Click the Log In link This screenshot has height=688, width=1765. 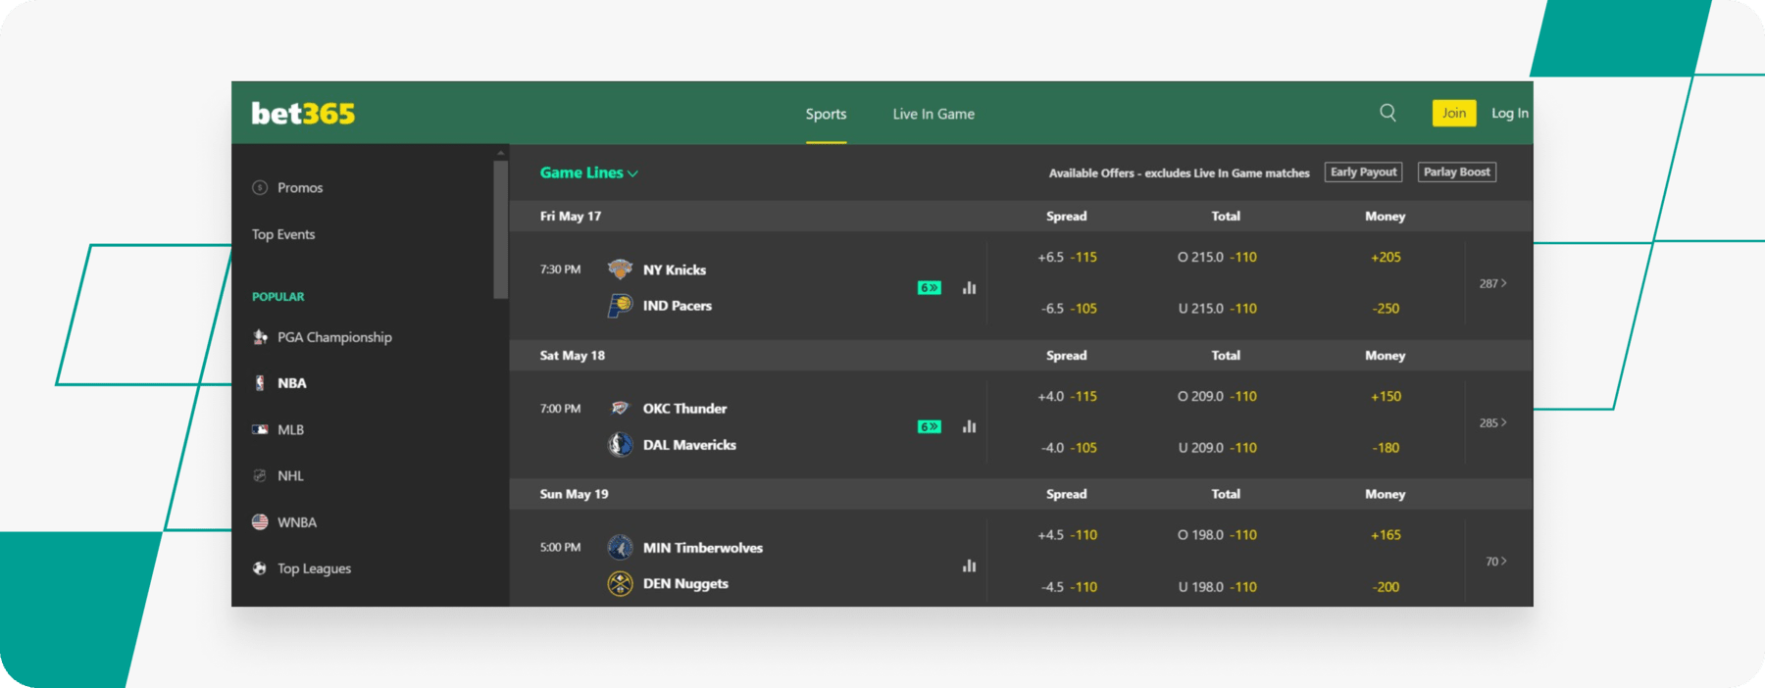pos(1510,113)
